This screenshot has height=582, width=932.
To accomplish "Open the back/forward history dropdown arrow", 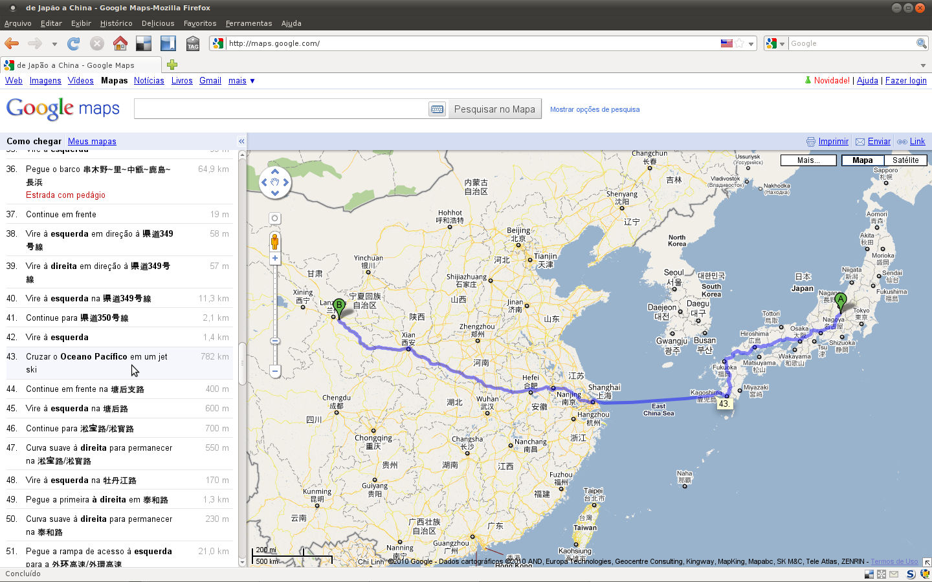I will pos(54,44).
